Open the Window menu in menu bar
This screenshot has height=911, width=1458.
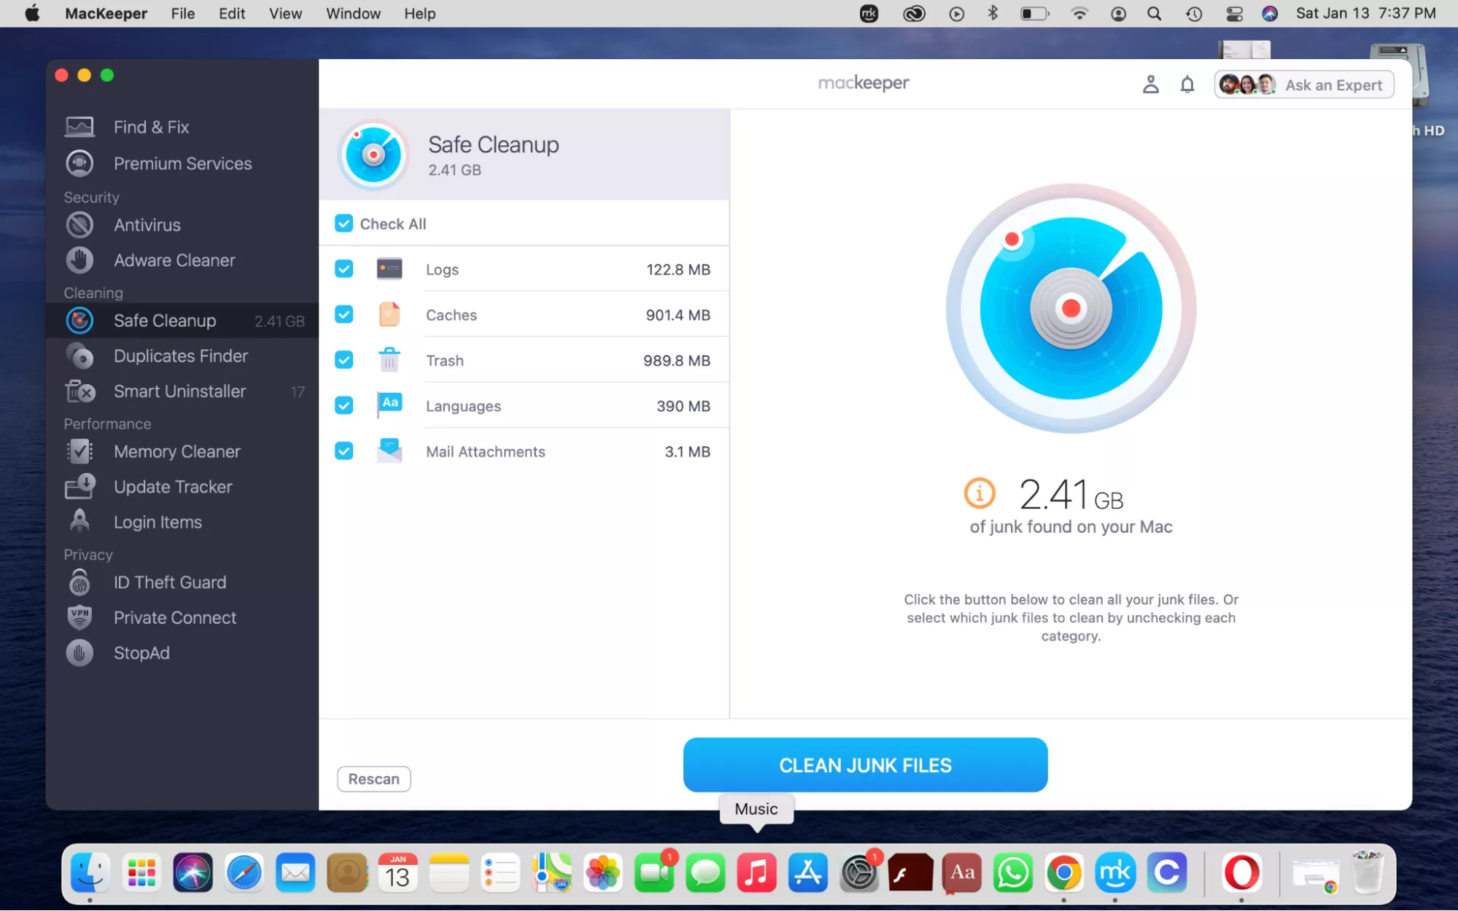(353, 14)
